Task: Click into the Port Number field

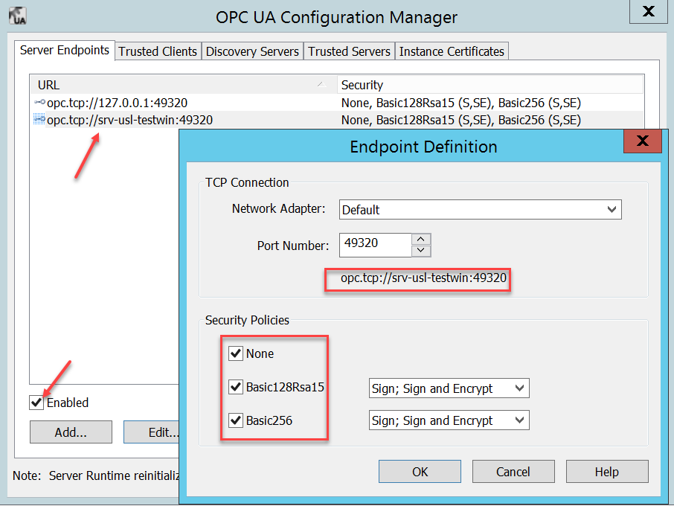Action: pyautogui.click(x=374, y=245)
